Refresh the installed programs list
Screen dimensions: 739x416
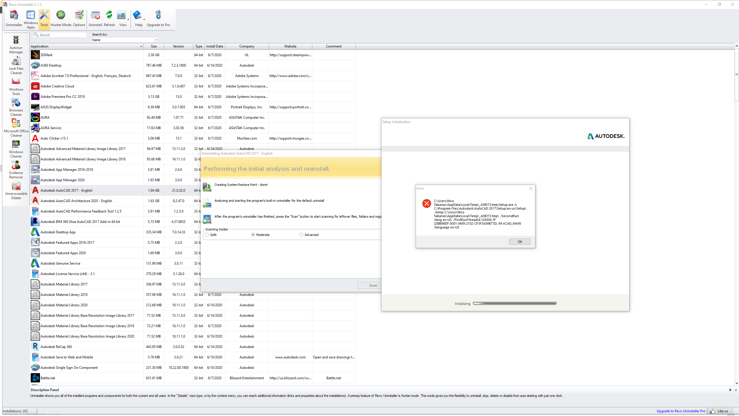click(109, 19)
